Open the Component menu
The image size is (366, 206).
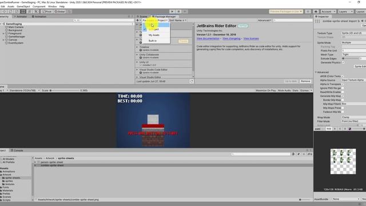tap(39, 6)
